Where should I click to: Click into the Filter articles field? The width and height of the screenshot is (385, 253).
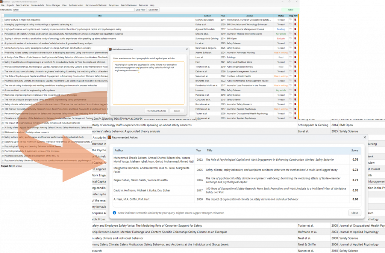click(x=73, y=10)
